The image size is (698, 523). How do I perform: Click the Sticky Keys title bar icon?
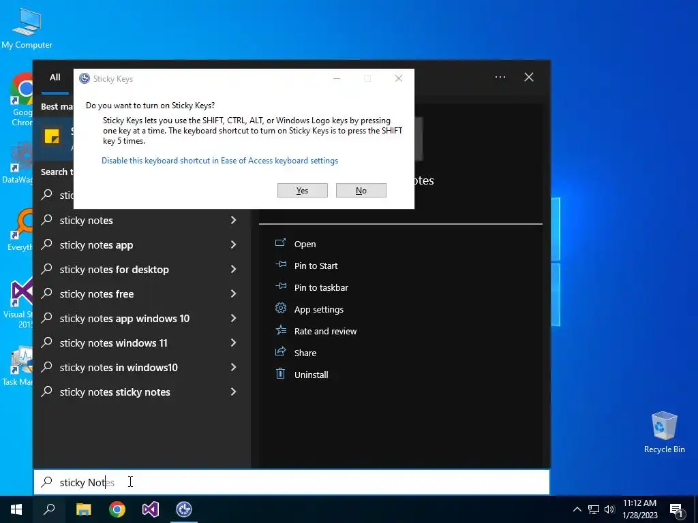[x=84, y=79]
